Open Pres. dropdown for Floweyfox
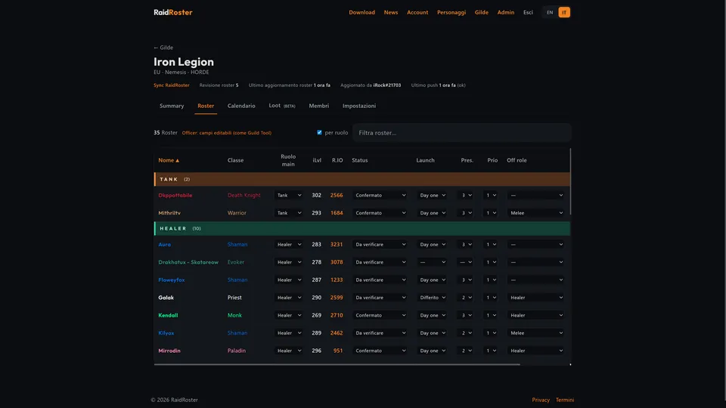Image resolution: width=726 pixels, height=408 pixels. [x=465, y=280]
